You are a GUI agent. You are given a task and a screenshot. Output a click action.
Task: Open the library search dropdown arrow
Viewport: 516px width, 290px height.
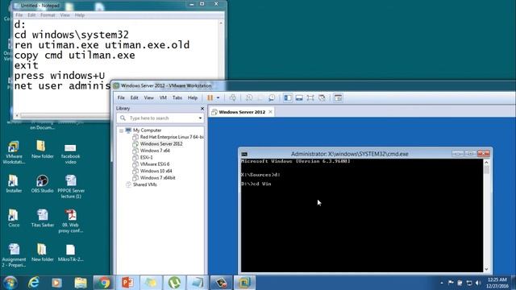[x=200, y=118]
